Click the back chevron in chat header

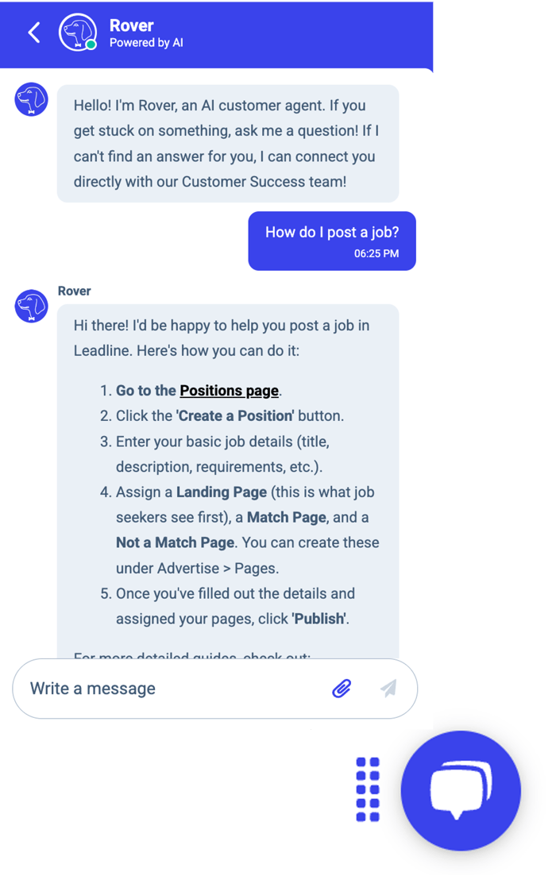click(33, 33)
